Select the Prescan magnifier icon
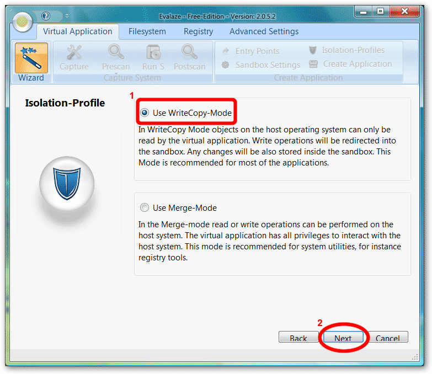The image size is (432, 374). point(116,52)
